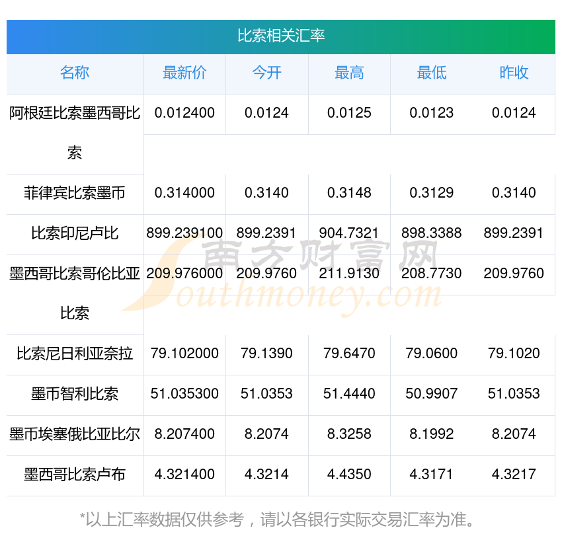The width and height of the screenshot is (562, 540).
Task: Click the 最新价 column header
Action: click(x=184, y=73)
